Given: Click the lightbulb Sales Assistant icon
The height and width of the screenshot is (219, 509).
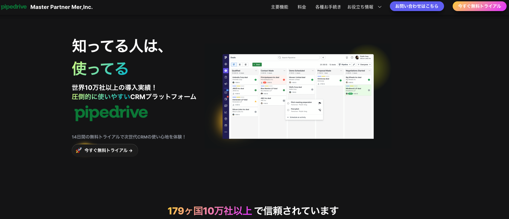Looking at the screenshot, I should pyautogui.click(x=347, y=58).
